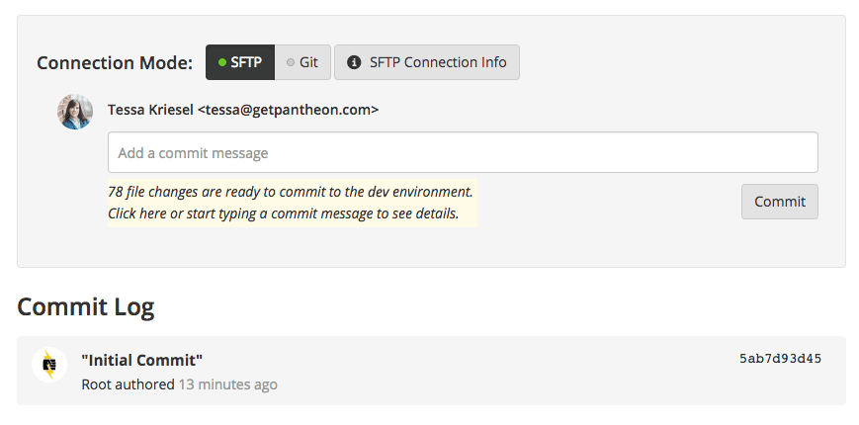Click the green status dot on SFTP
The height and width of the screenshot is (425, 859).
point(222,62)
